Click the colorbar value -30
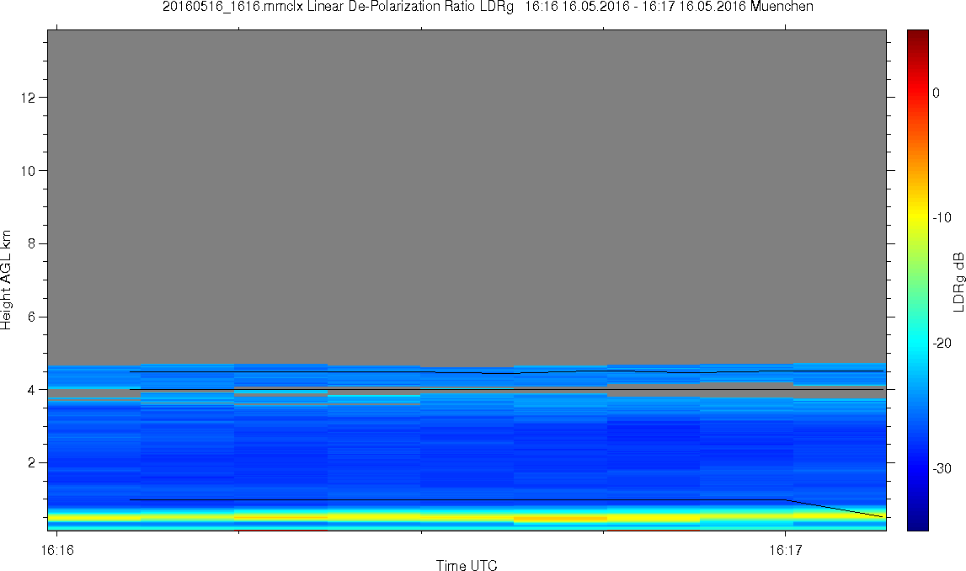The height and width of the screenshot is (571, 966). tap(942, 469)
